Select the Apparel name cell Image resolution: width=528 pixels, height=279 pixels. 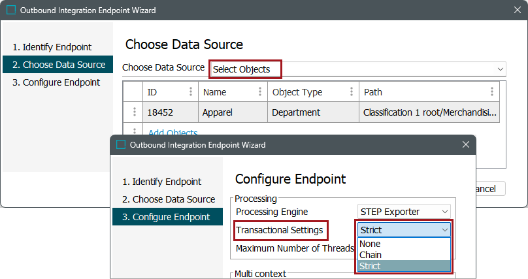(x=232, y=112)
